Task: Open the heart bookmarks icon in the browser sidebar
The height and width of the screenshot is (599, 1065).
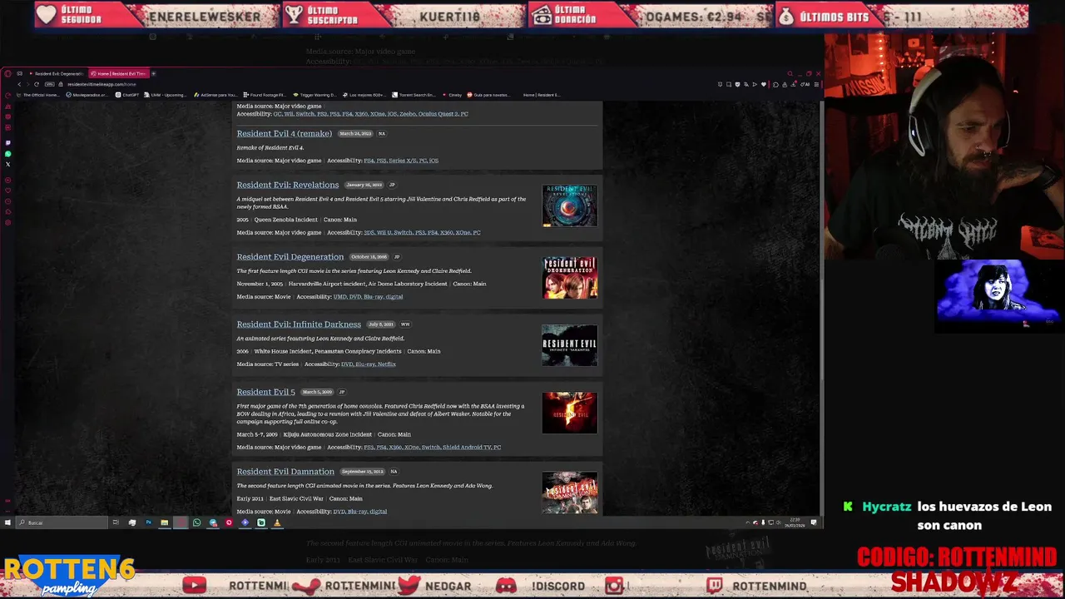Action: point(7,191)
